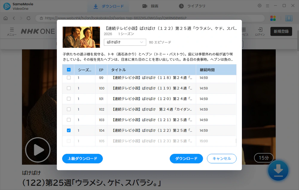Click the floating blue download button
This screenshot has height=190, width=299.
coord(278,170)
